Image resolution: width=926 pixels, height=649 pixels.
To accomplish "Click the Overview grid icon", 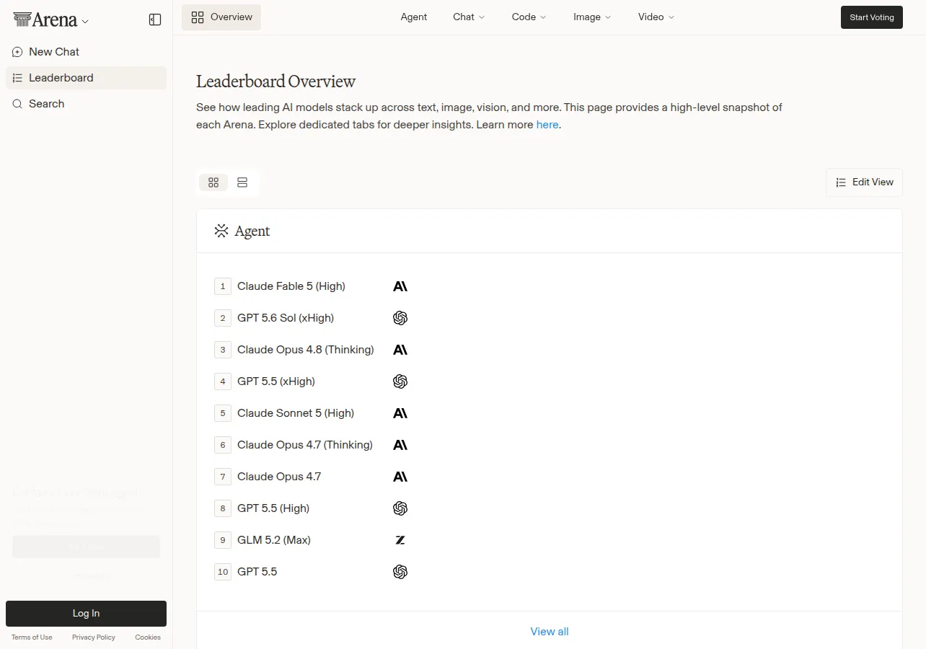I will [x=198, y=17].
